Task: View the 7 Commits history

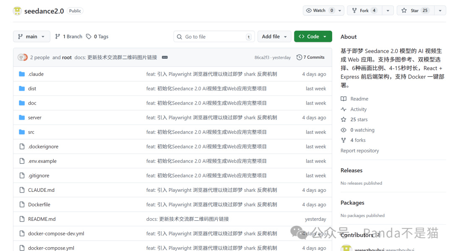Action: point(310,57)
